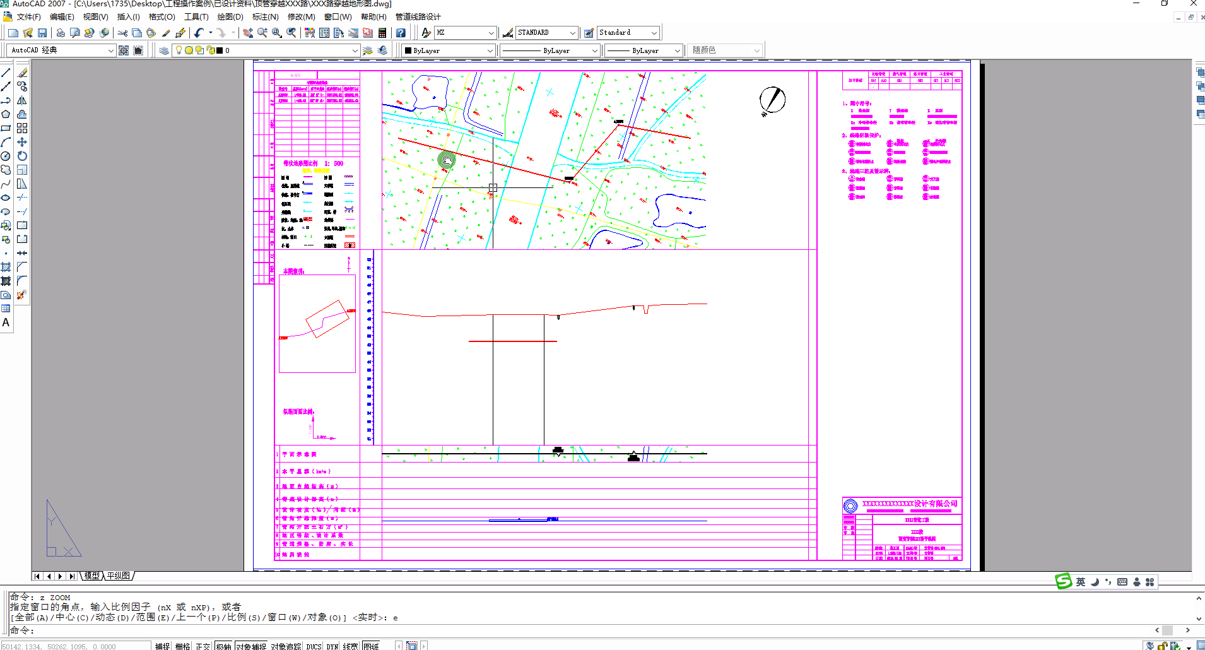The width and height of the screenshot is (1205, 650).
Task: Open the Layer Properties Manager
Action: tap(163, 50)
